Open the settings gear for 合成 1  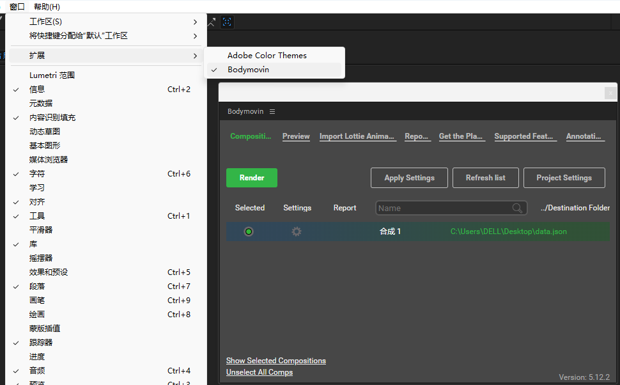tap(297, 232)
